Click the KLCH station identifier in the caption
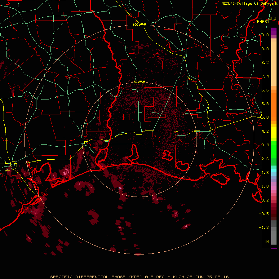Image resolution: width=279 pixels, height=279 pixels. (178, 277)
